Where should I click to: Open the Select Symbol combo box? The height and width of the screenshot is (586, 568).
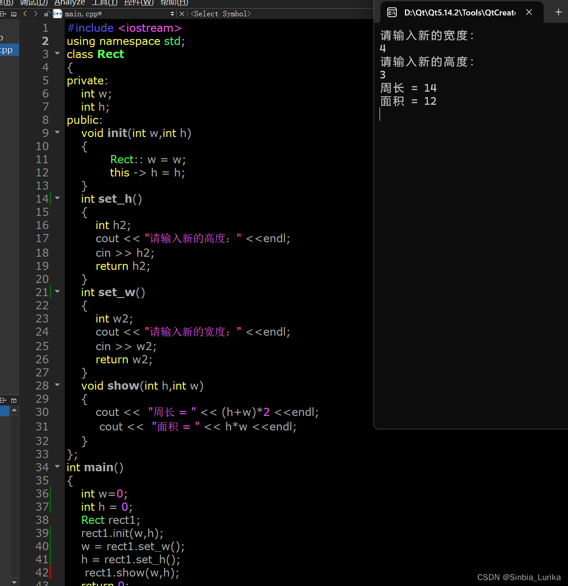click(x=221, y=14)
